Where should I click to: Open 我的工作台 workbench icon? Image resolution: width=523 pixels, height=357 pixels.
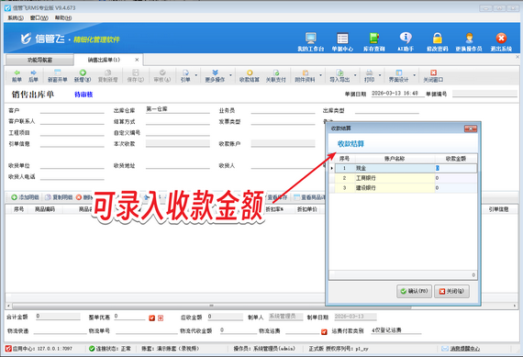tap(310, 41)
